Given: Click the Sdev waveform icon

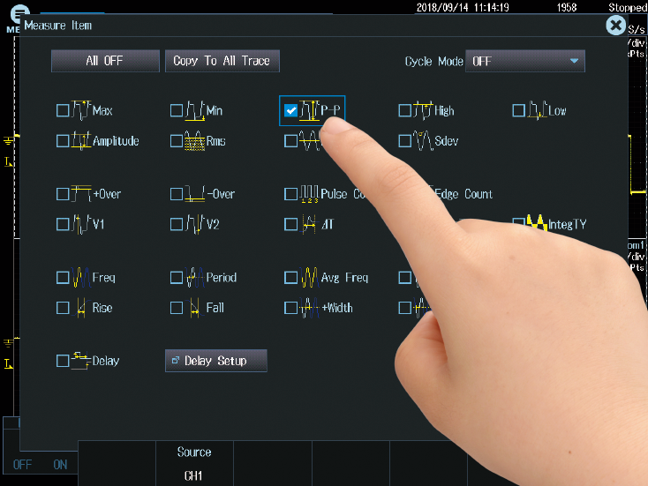Looking at the screenshot, I should coord(423,141).
